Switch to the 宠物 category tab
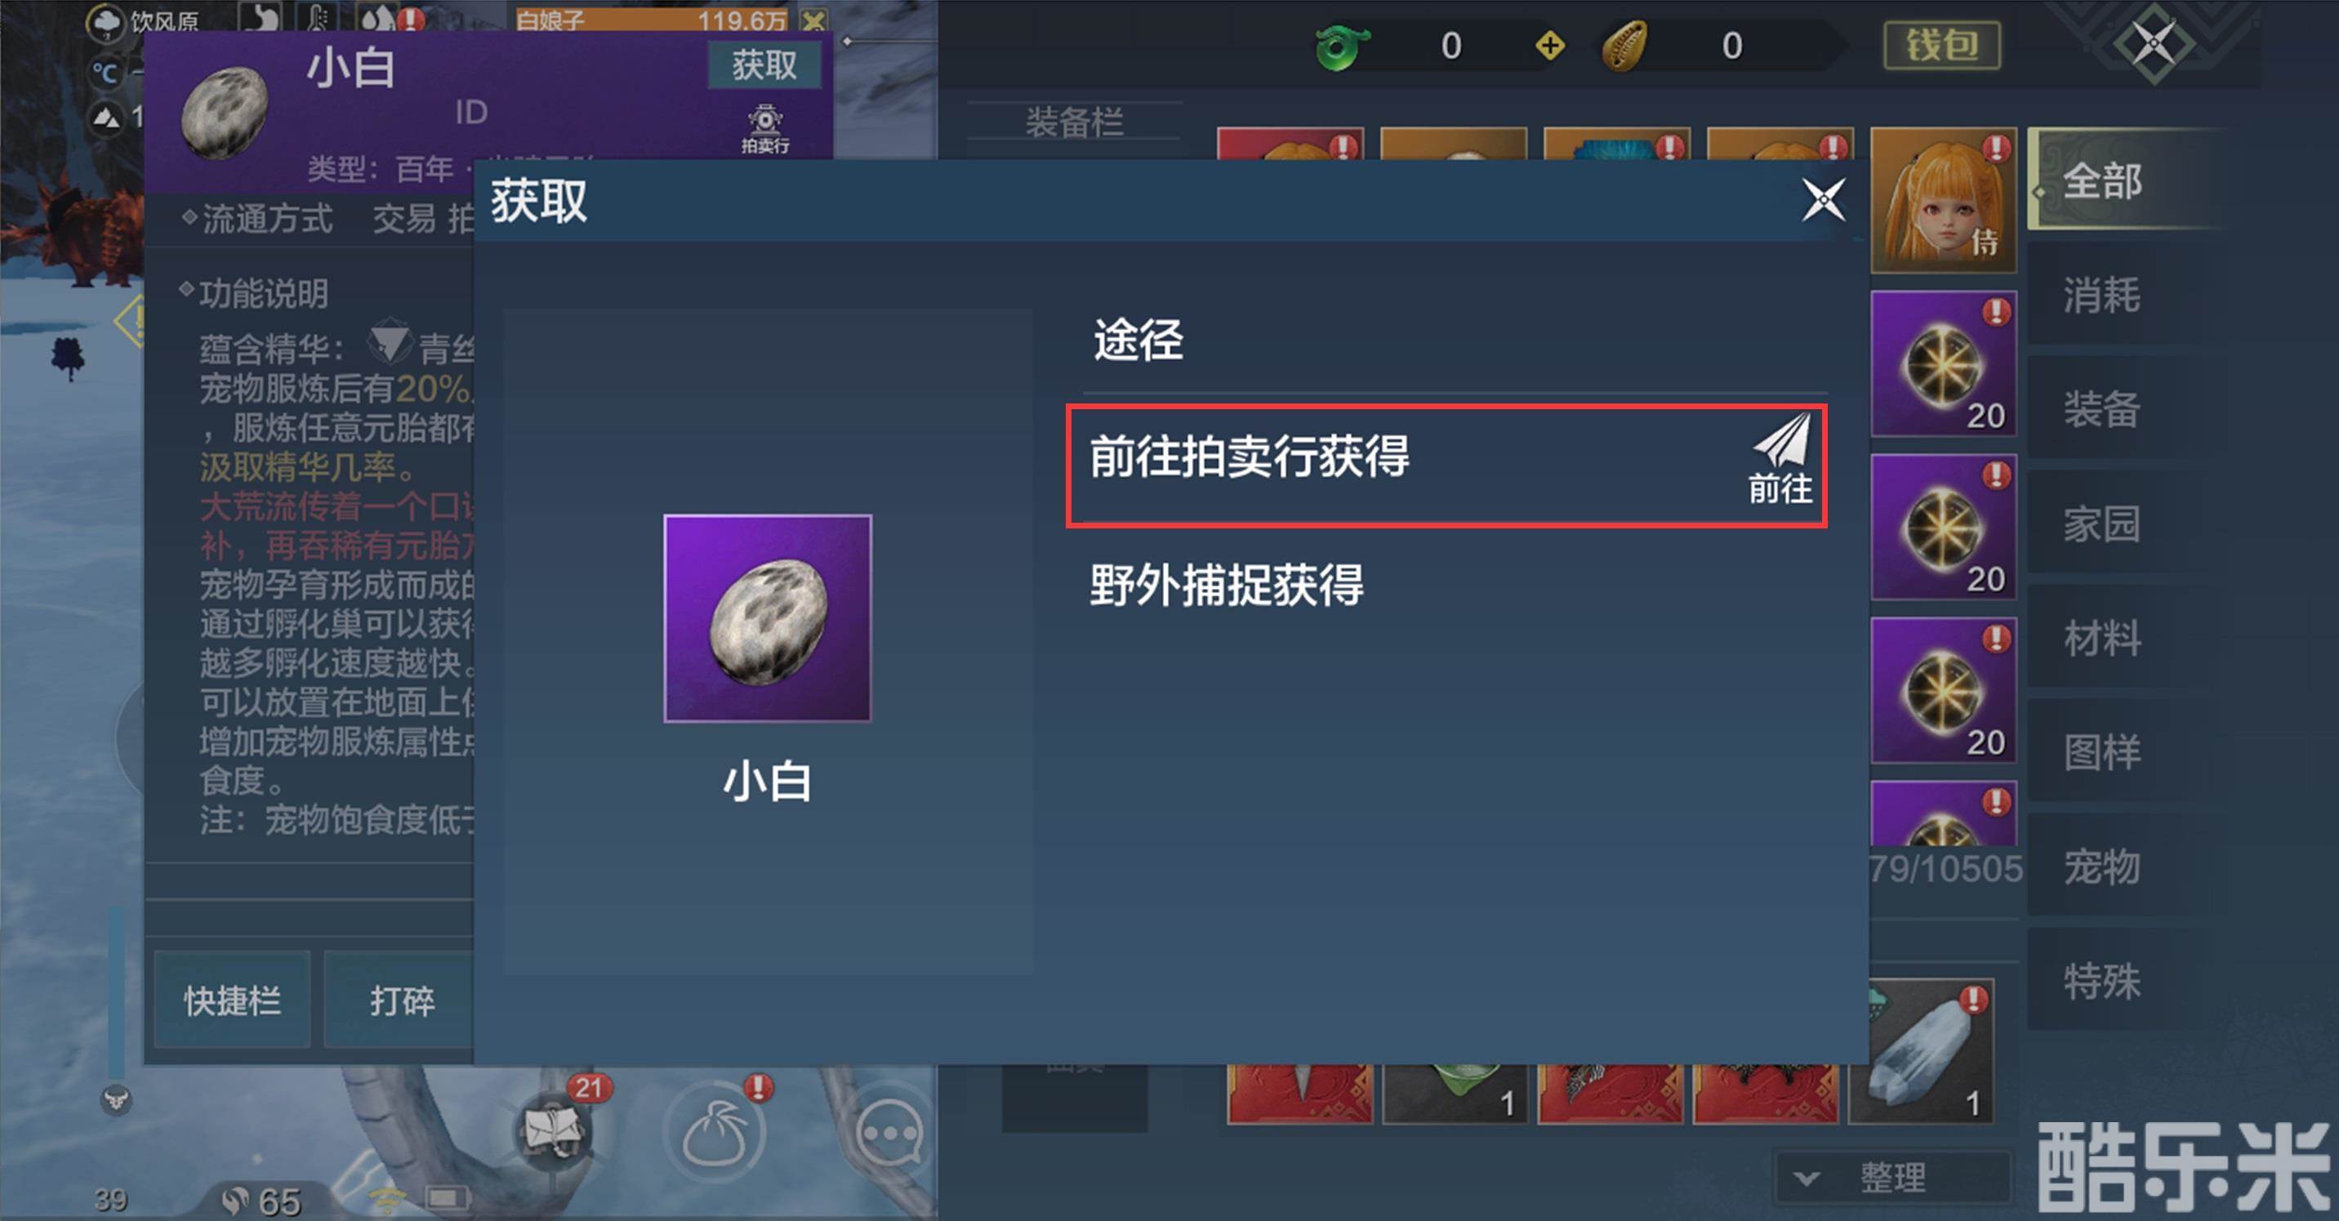This screenshot has height=1221, width=2339. tap(2102, 866)
